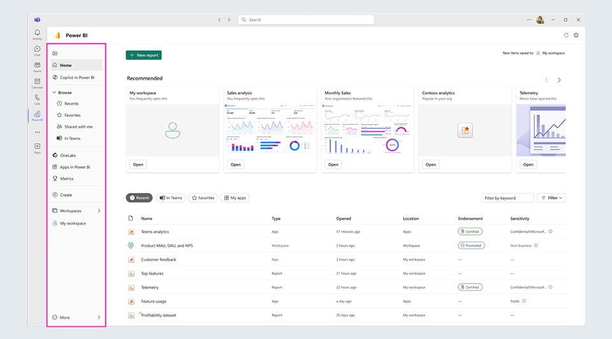
Task: Sort by the Opened column header
Action: point(344,219)
